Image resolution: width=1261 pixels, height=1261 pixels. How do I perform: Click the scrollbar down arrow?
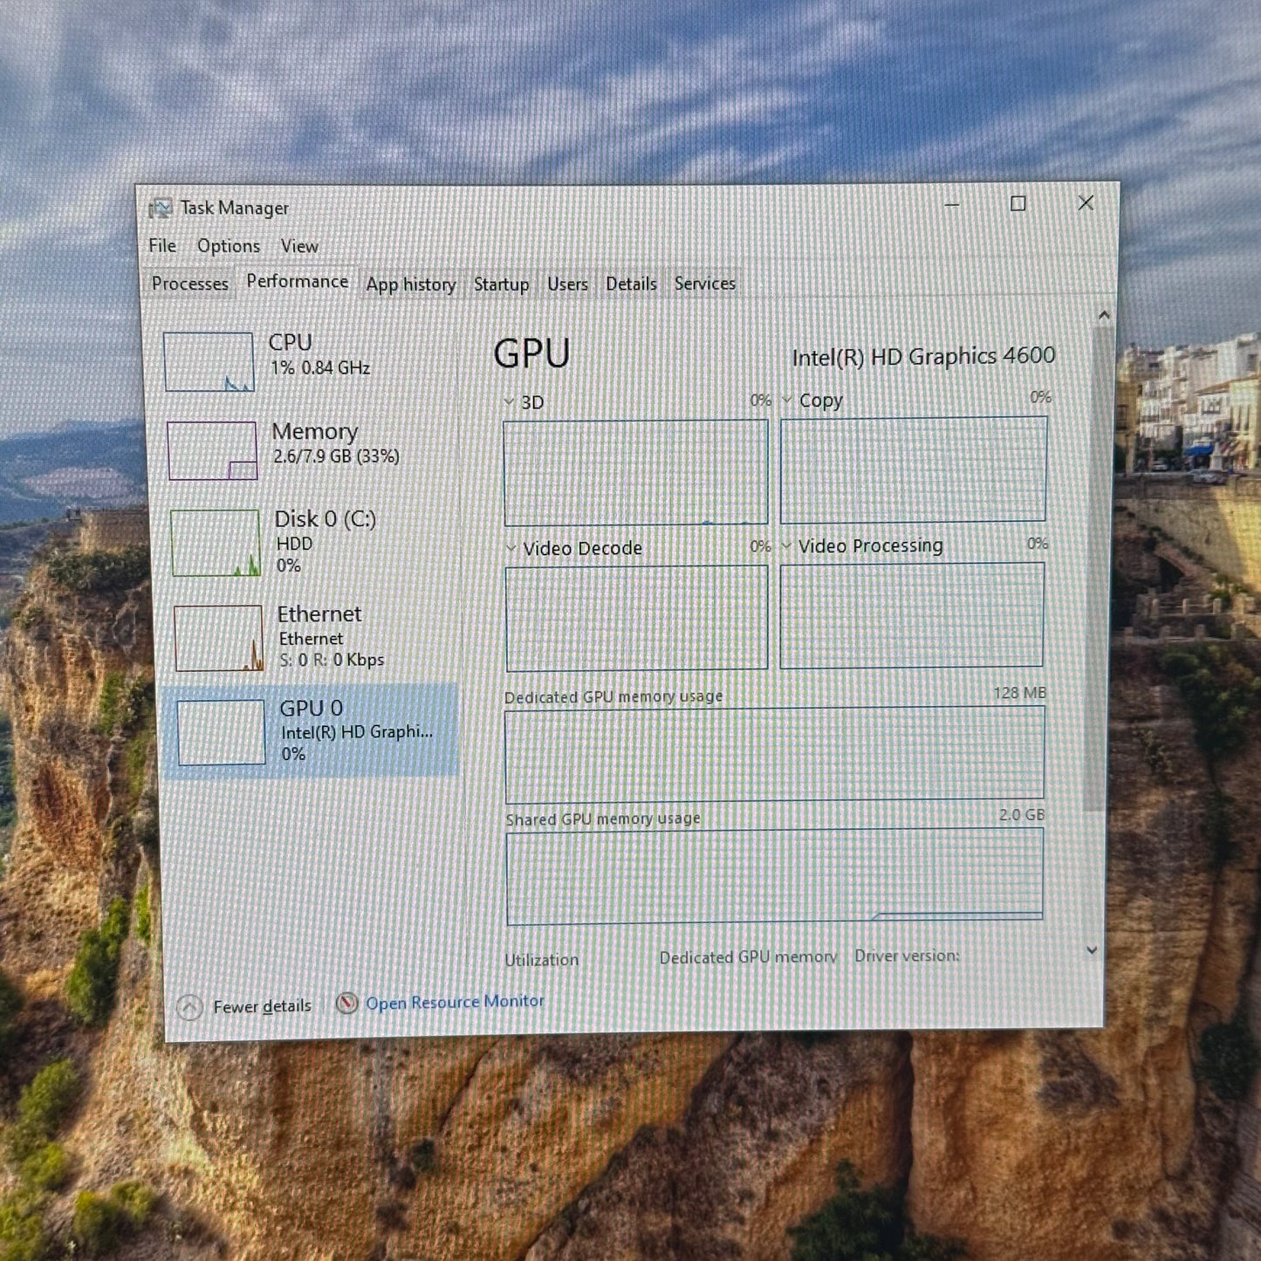[1092, 950]
